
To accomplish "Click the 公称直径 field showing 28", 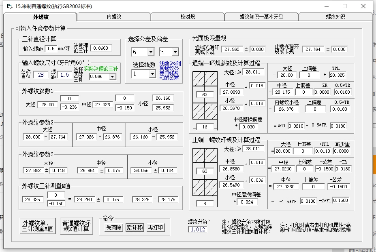I will (x=41, y=75).
